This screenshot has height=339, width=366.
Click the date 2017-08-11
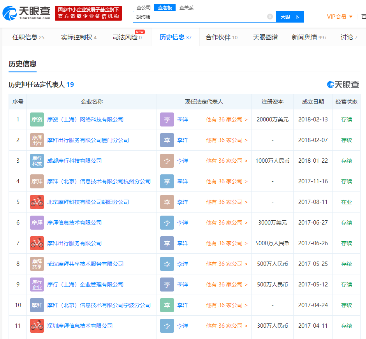[313, 202]
